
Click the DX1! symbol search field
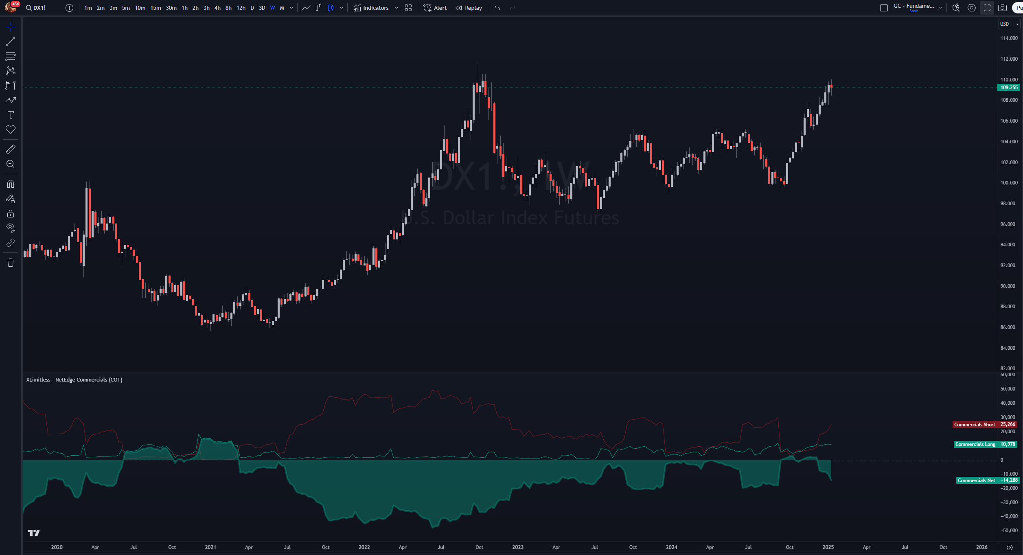click(37, 8)
